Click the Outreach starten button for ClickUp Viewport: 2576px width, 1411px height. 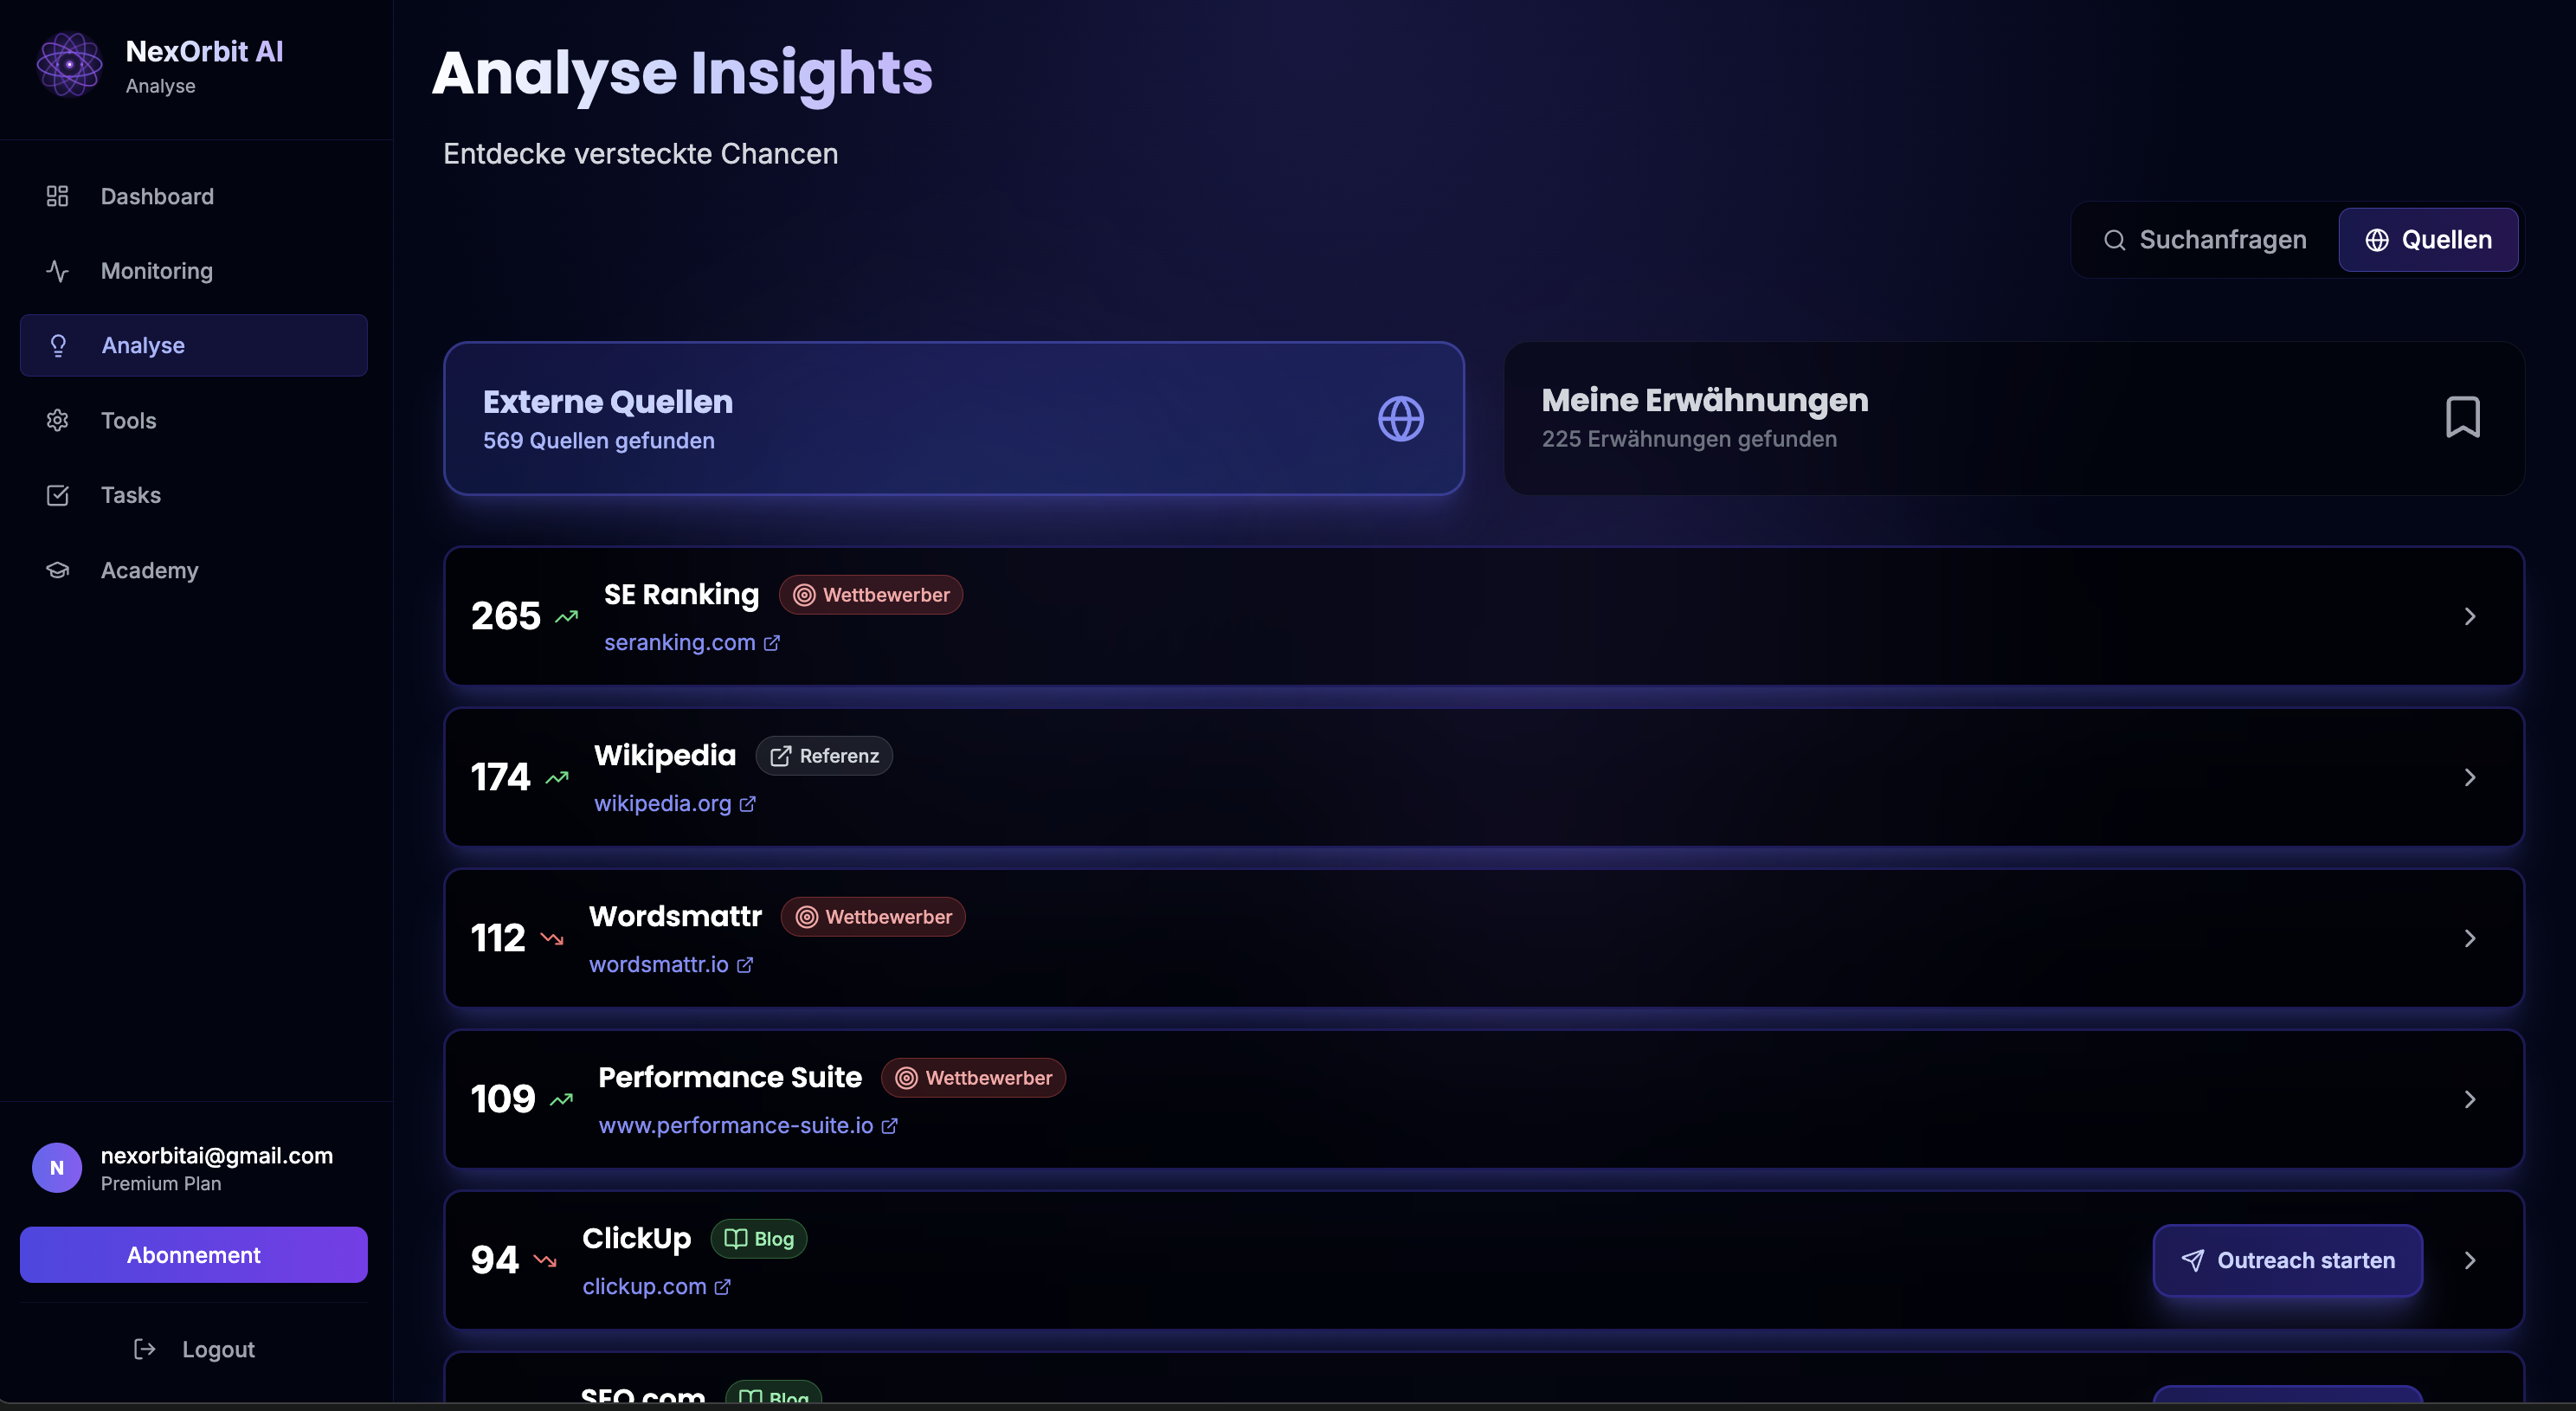click(2287, 1260)
